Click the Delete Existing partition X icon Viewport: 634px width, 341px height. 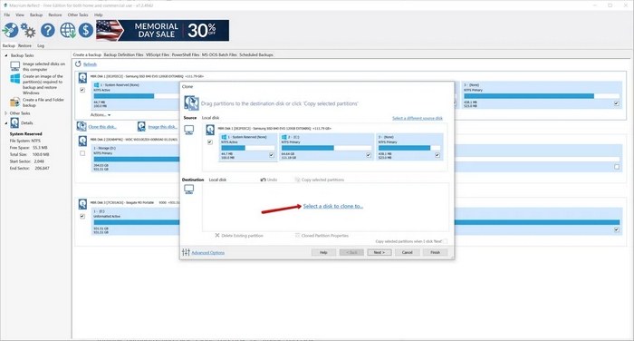click(217, 235)
